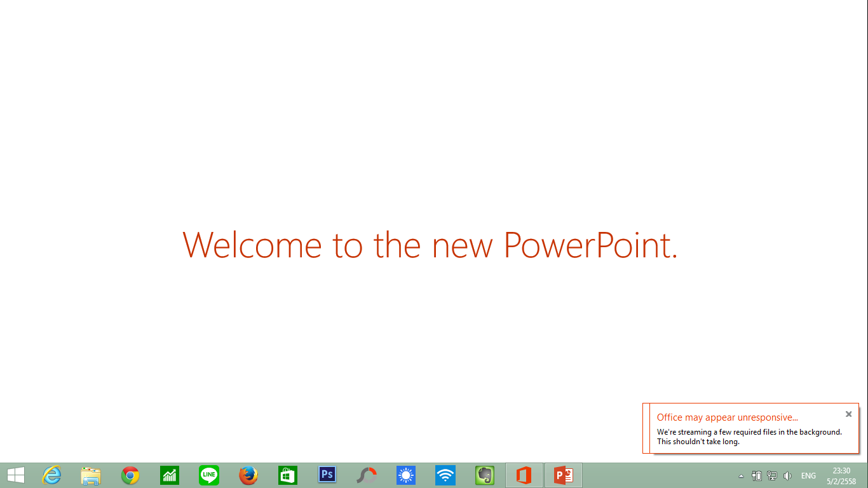The image size is (868, 488).
Task: Click the 'Office may appear unresponsive...' heading
Action: (x=728, y=417)
